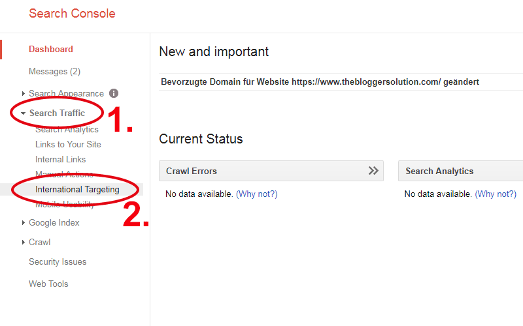The width and height of the screenshot is (523, 326).
Task: Open Internal Links in sidebar
Action: click(60, 159)
